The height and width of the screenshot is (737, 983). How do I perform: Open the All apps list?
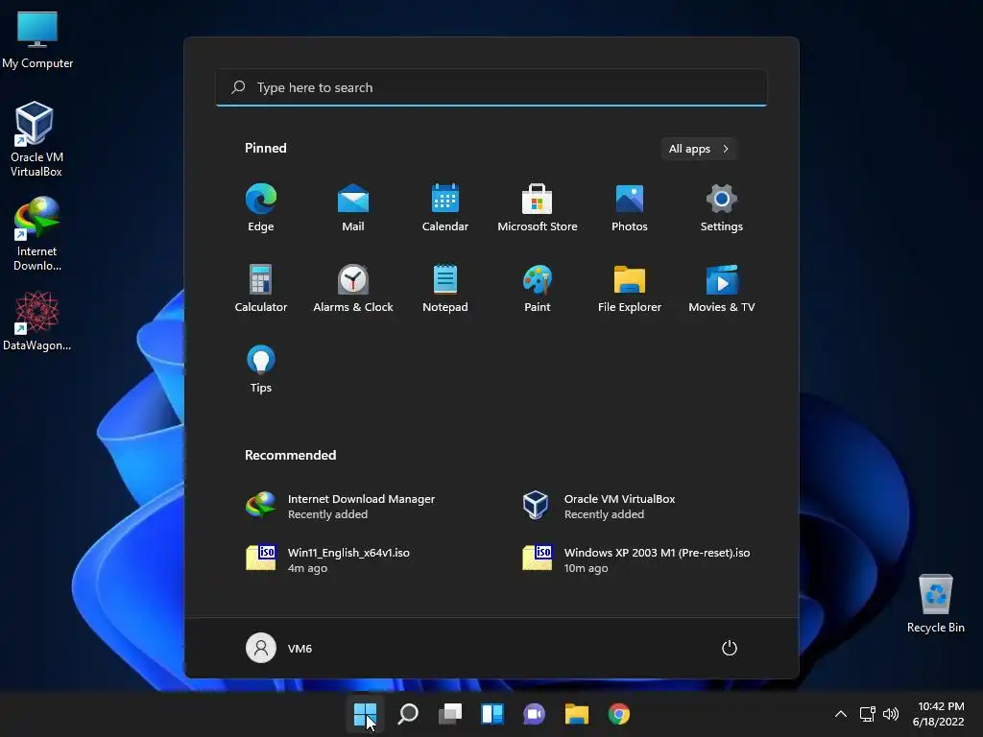(x=699, y=149)
